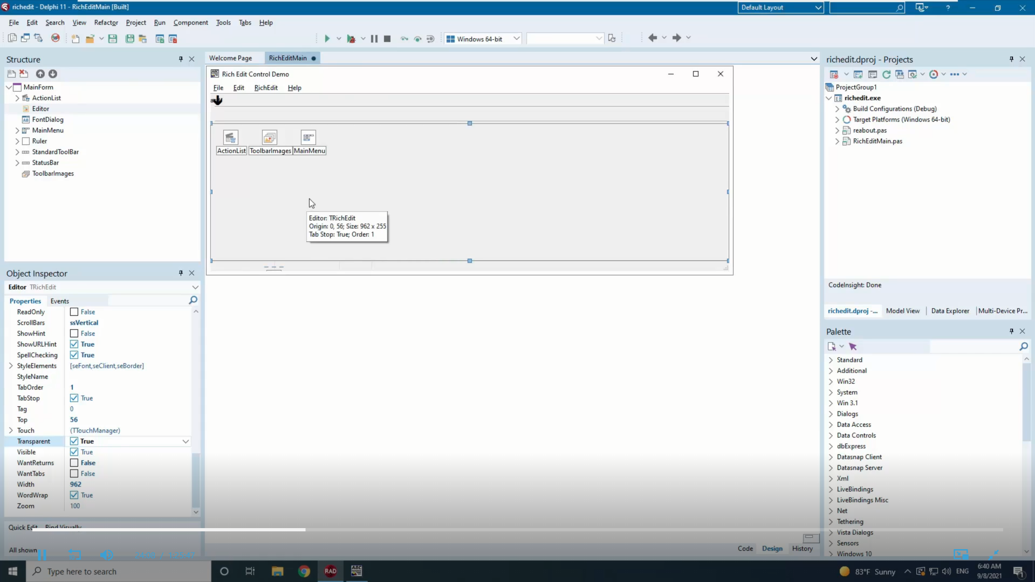This screenshot has height=582, width=1035.
Task: Open the Default Layout dropdown
Action: (780, 8)
